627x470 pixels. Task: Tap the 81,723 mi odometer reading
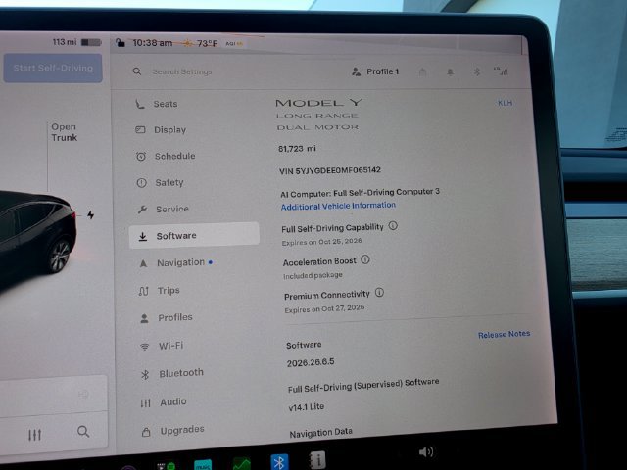point(297,149)
